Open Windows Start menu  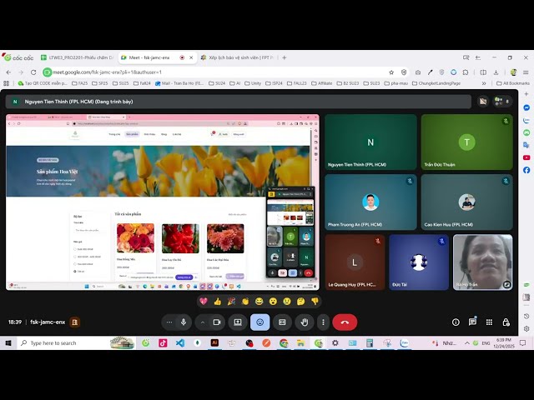tap(8, 342)
